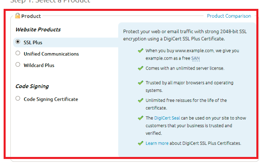The width and height of the screenshot is (264, 165).
Task: Choose the Unified Communications option
Action: coord(18,53)
